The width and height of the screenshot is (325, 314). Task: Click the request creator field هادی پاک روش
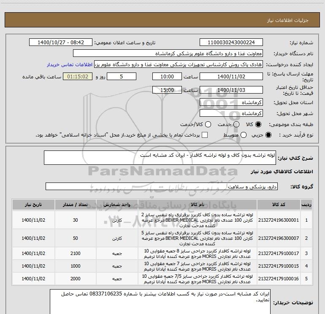[179, 64]
